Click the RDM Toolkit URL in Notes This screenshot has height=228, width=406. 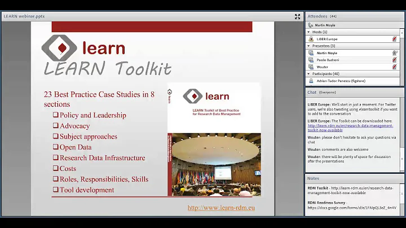pyautogui.click(x=350, y=190)
